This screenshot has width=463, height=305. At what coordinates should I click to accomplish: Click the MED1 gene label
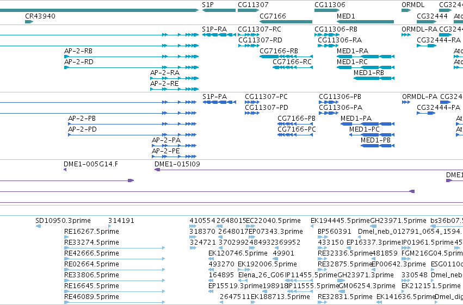click(346, 16)
